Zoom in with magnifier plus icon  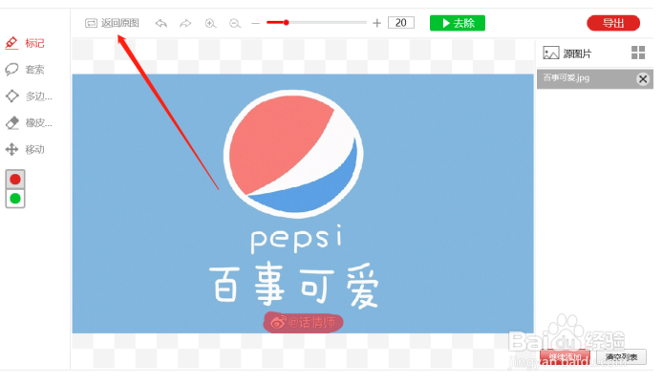pos(210,24)
